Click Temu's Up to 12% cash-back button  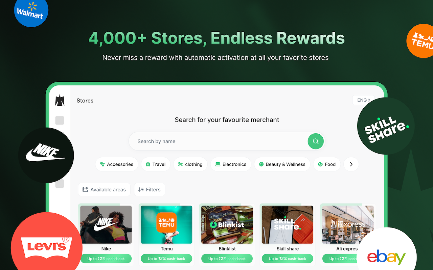coord(166,259)
